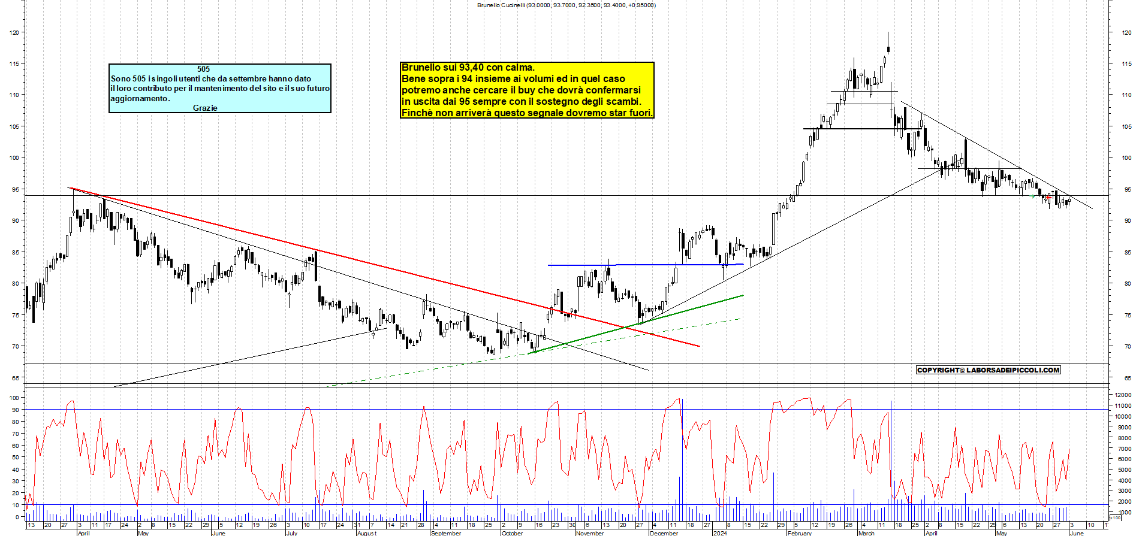
Task: Click the 'October' month label on time axis
Action: point(512,533)
